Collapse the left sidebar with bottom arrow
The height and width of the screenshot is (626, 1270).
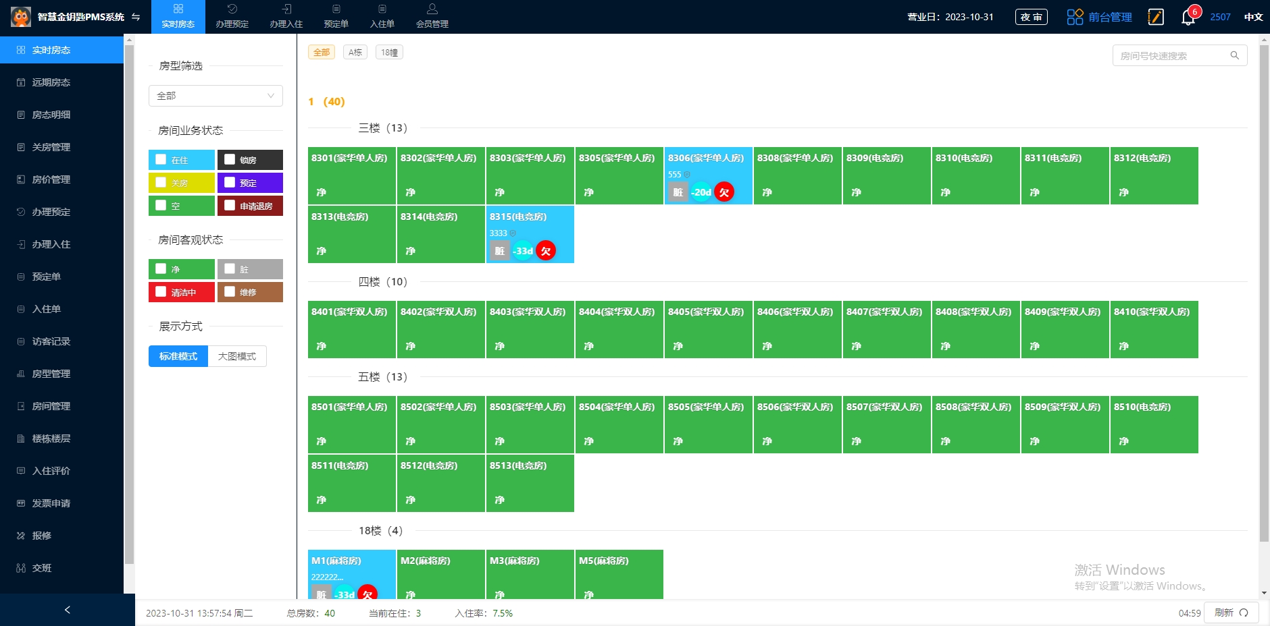tap(67, 610)
